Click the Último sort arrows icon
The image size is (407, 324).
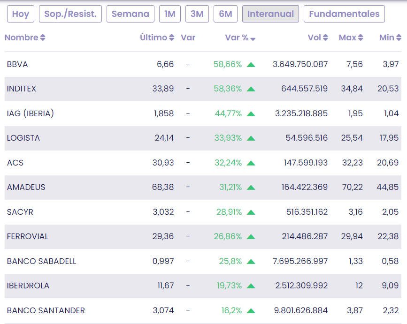click(171, 38)
